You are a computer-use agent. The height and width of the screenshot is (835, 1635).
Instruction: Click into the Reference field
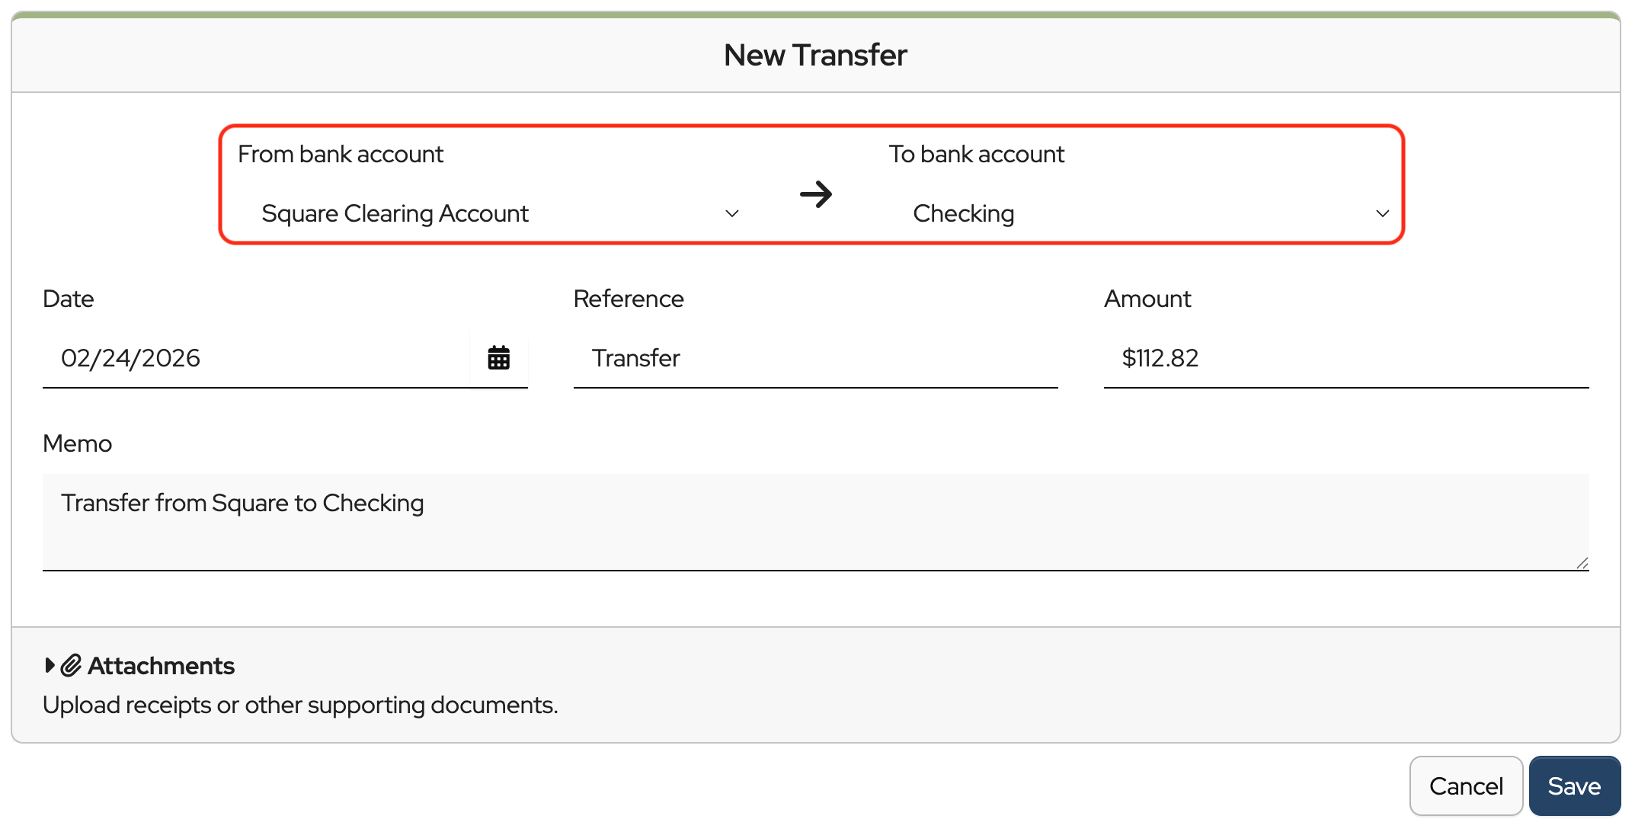[815, 358]
